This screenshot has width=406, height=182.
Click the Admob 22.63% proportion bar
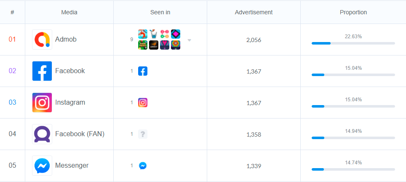[x=353, y=43]
